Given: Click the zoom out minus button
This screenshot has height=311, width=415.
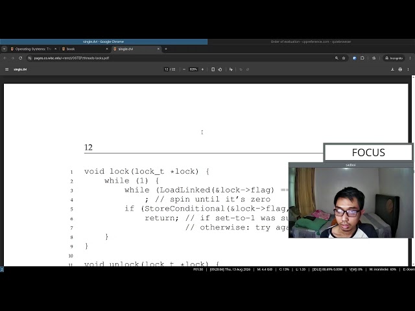Looking at the screenshot, I should tap(184, 69).
